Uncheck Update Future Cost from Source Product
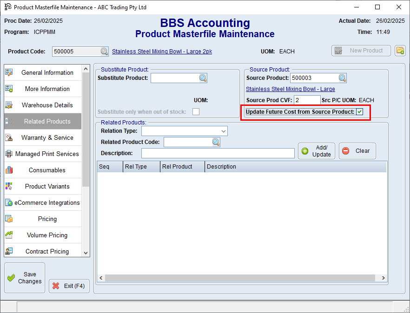This screenshot has height=313, width=410. click(359, 112)
